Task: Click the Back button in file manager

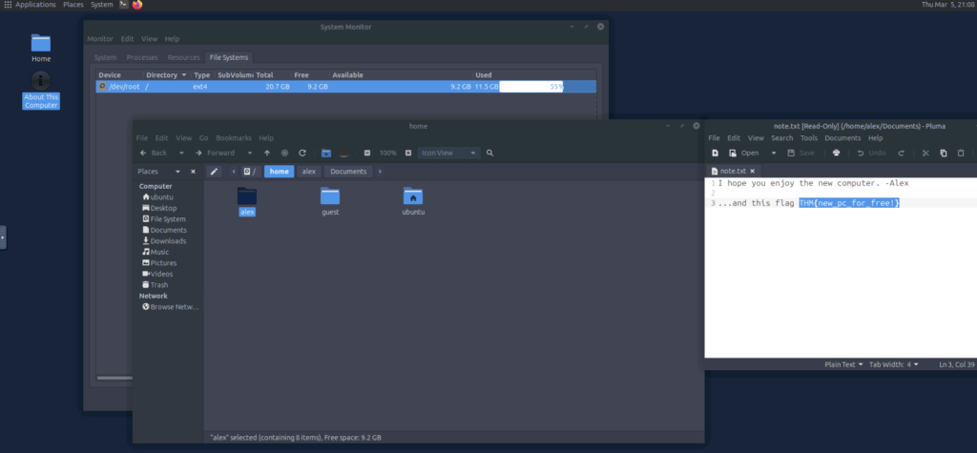Action: point(154,153)
